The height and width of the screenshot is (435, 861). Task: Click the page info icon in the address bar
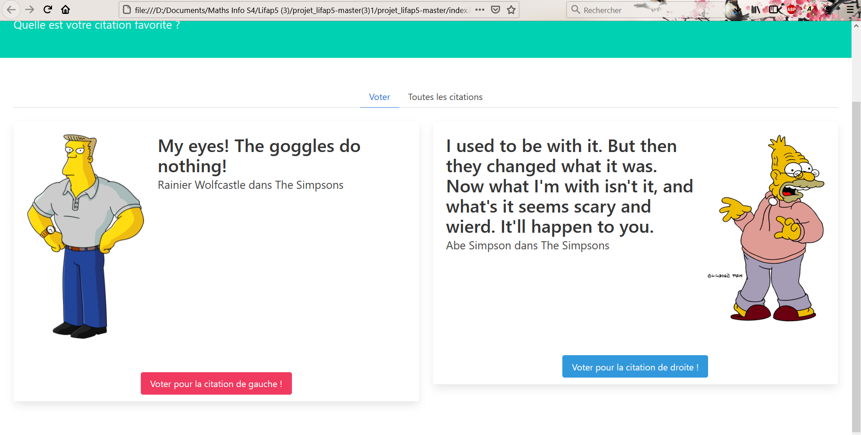pos(127,9)
